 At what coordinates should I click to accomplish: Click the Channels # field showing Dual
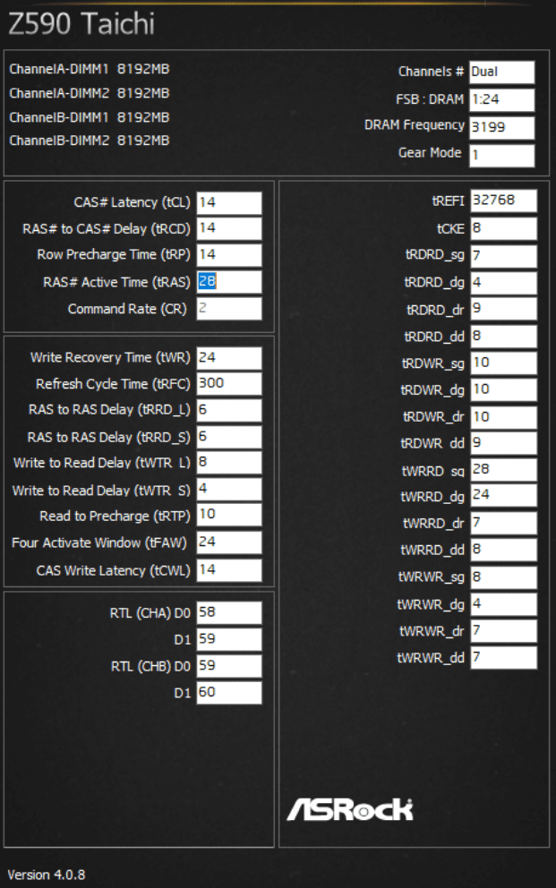click(502, 73)
